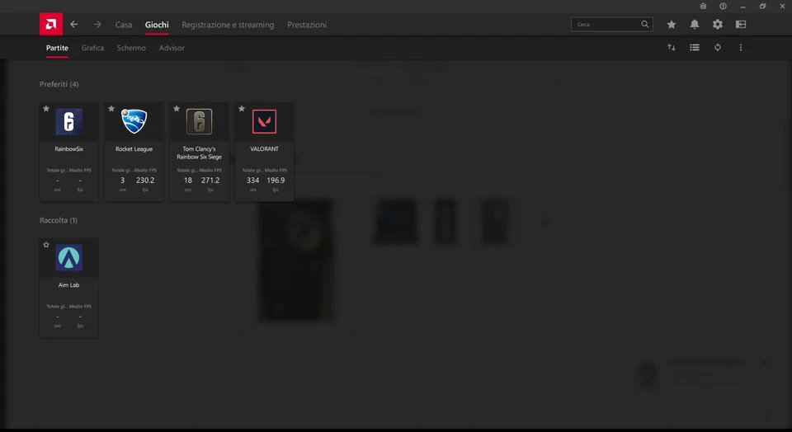Click the 18 total hours value
The image size is (792, 432).
click(188, 181)
